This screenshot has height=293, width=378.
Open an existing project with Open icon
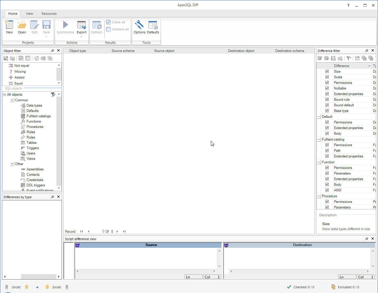pyautogui.click(x=22, y=27)
